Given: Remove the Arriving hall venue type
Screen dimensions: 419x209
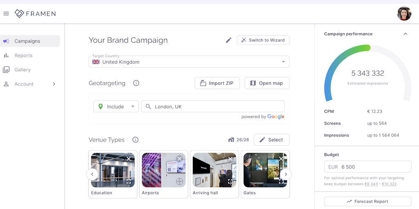Looking at the screenshot, I should (230, 159).
